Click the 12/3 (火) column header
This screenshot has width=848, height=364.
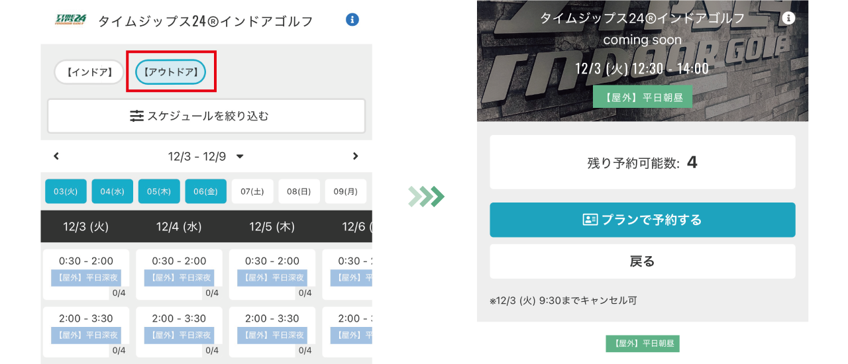[x=86, y=226]
